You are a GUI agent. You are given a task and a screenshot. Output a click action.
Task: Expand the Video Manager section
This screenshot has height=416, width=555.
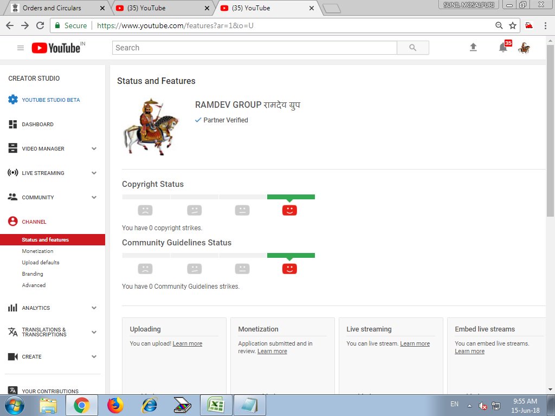[94, 148]
